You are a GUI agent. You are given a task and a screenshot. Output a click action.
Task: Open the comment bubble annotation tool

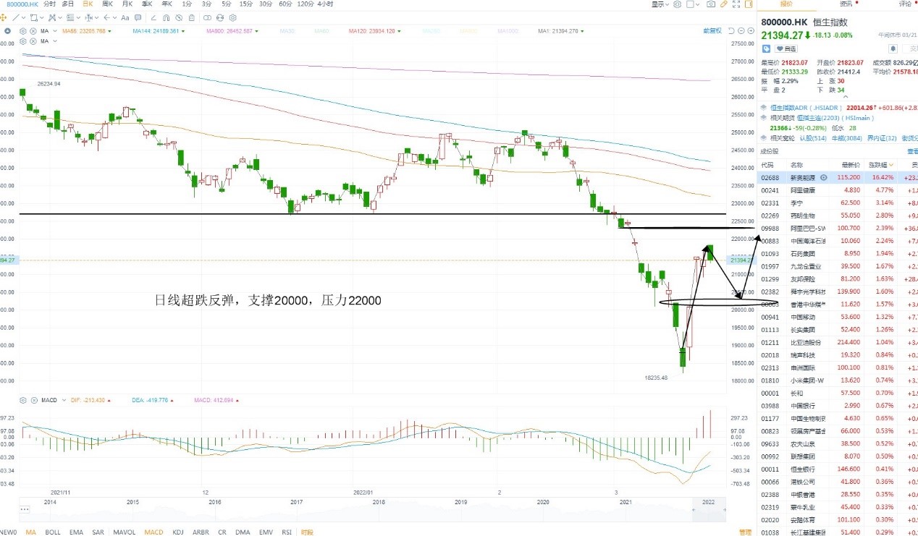coord(138,17)
